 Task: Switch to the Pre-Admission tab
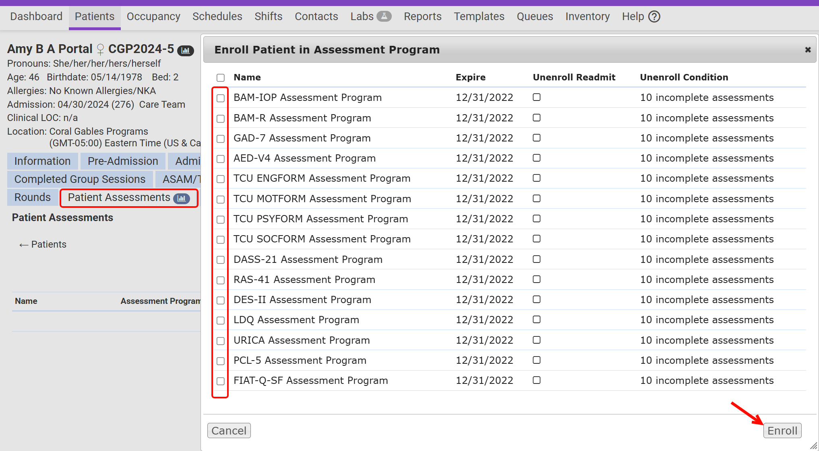(x=123, y=161)
